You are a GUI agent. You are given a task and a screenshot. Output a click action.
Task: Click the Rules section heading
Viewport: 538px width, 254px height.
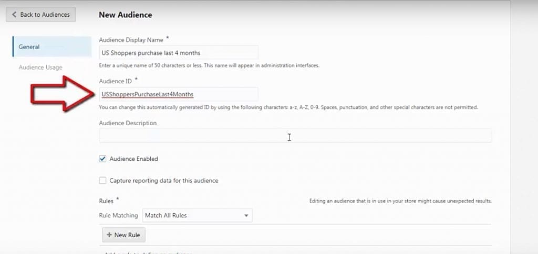coord(106,201)
